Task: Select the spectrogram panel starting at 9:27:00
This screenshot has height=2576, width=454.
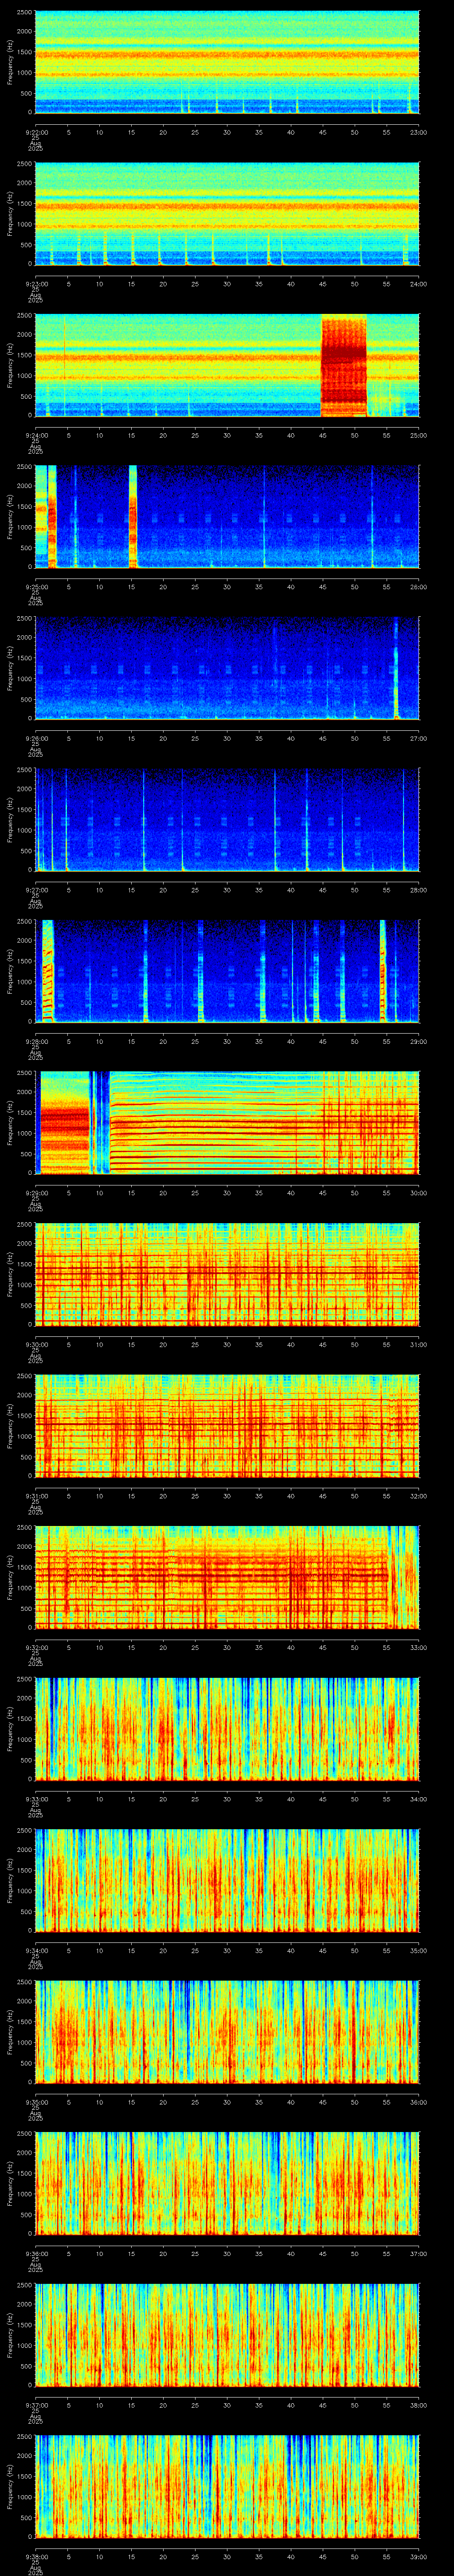Action: point(227,820)
